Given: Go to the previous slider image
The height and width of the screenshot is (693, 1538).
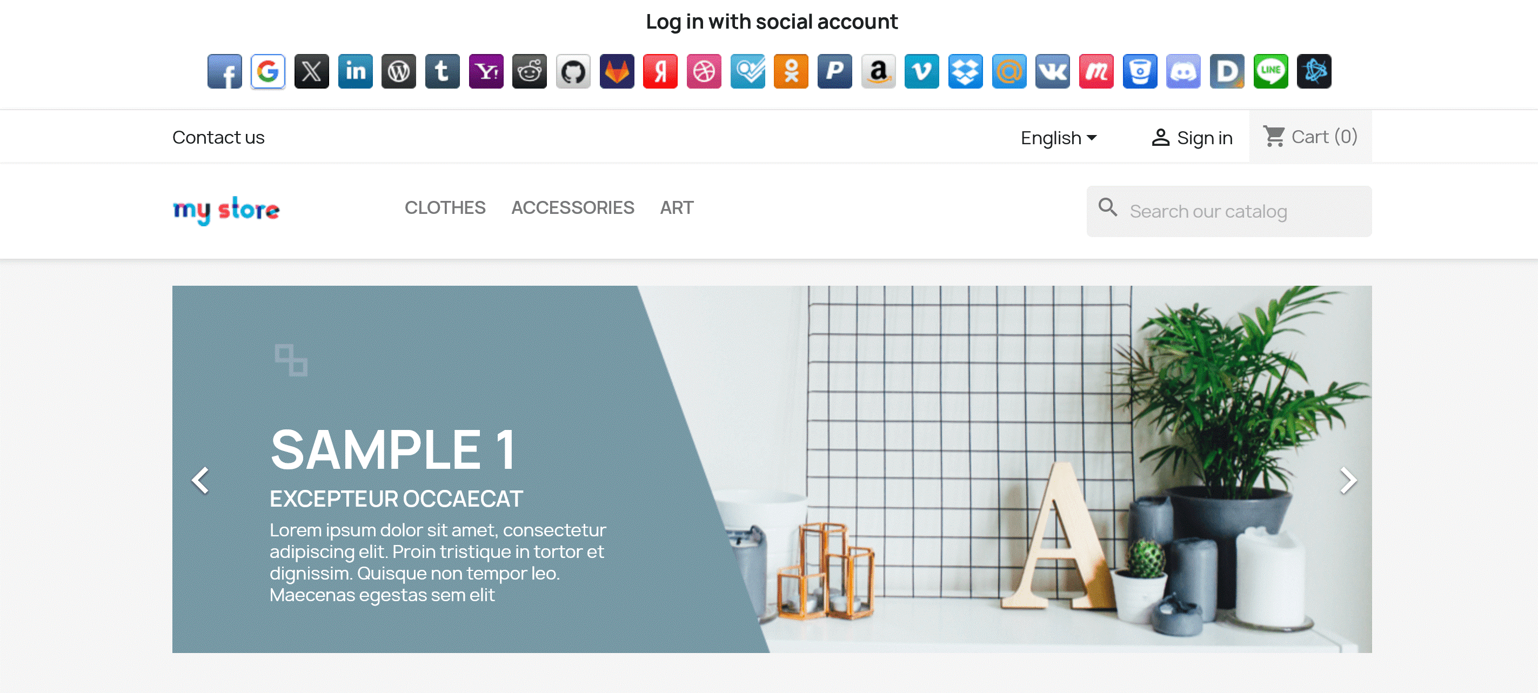Looking at the screenshot, I should pos(200,481).
